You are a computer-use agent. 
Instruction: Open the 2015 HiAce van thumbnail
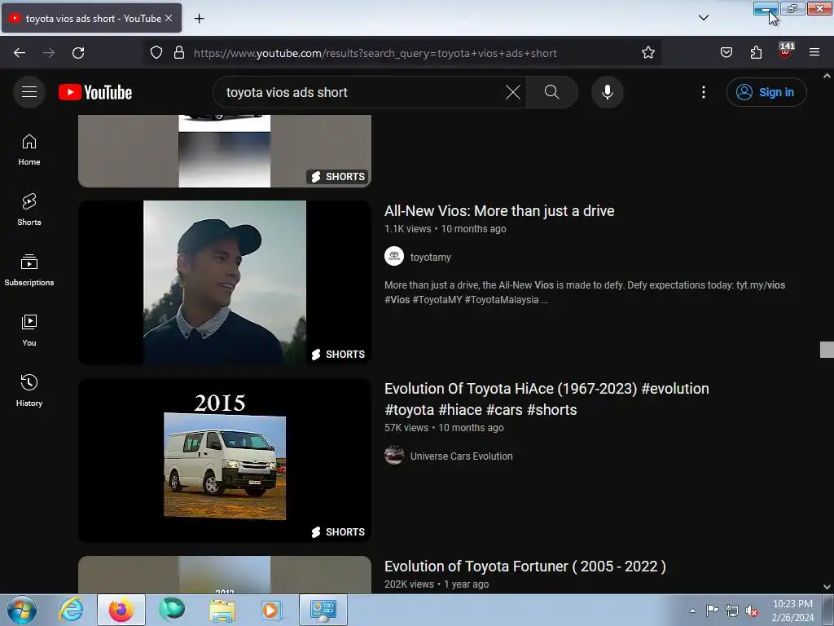pos(225,461)
